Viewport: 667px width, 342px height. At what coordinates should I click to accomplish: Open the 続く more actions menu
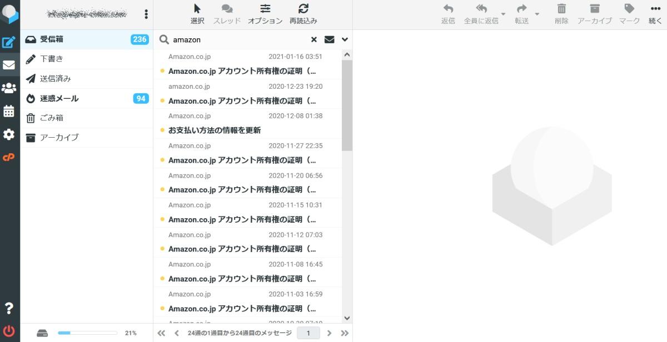[x=655, y=14]
